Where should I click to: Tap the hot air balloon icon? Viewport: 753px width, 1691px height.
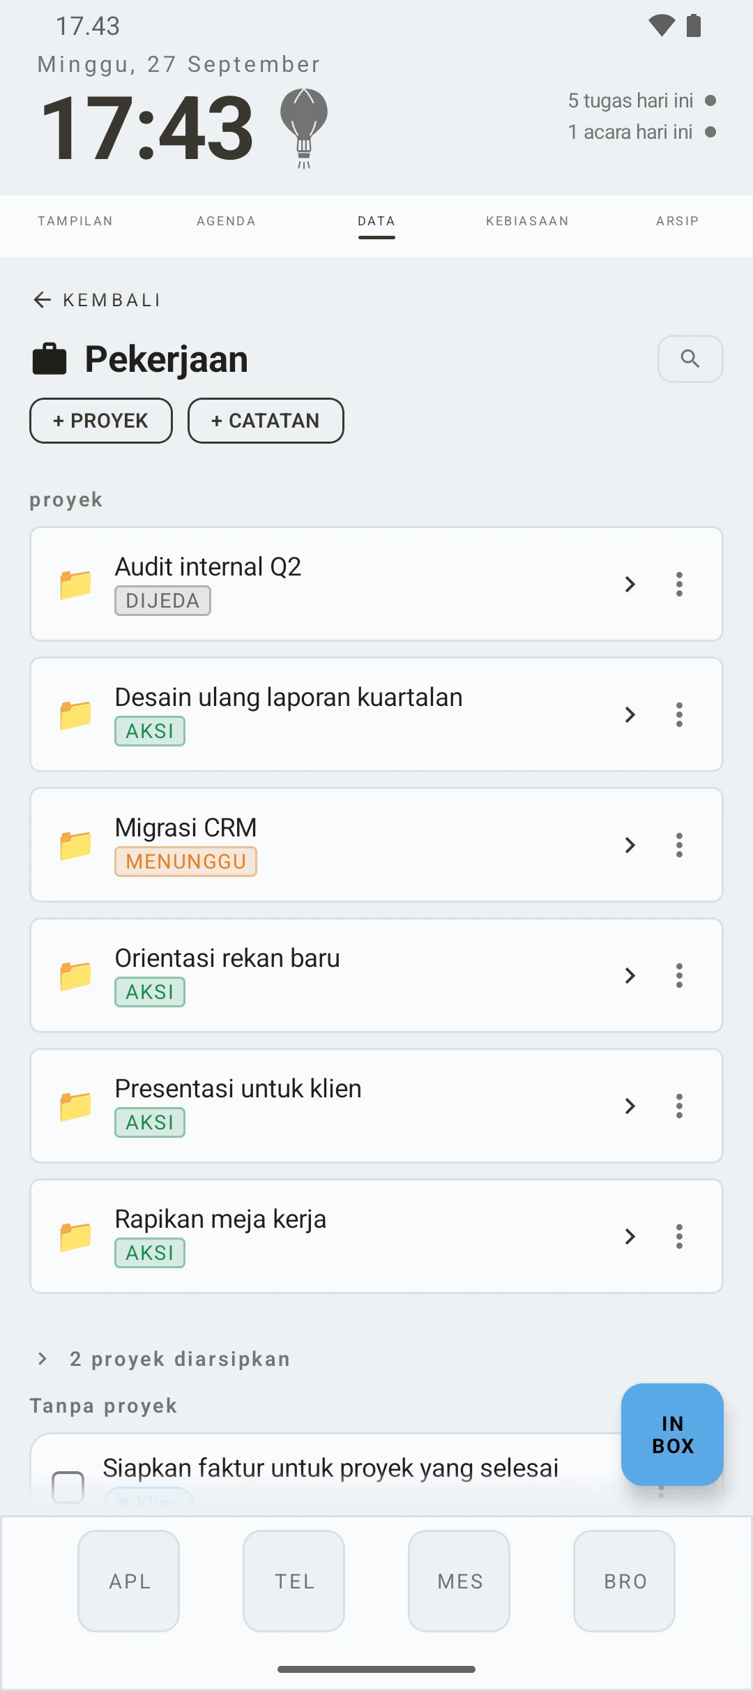coord(304,128)
